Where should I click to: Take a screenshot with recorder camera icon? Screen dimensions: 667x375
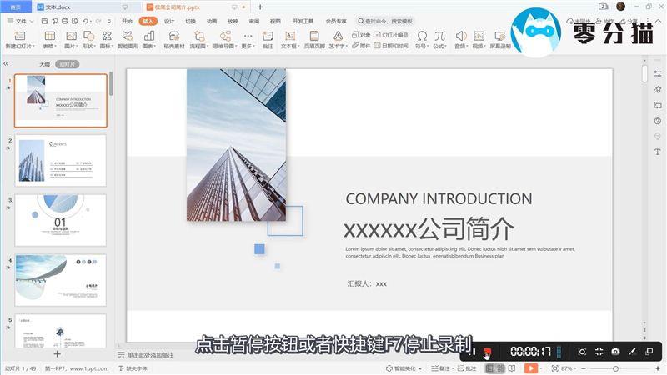click(x=615, y=352)
